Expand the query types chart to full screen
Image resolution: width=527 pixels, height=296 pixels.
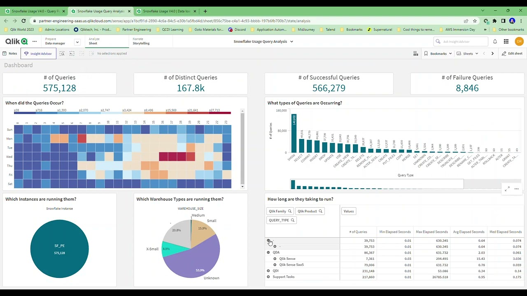(507, 189)
